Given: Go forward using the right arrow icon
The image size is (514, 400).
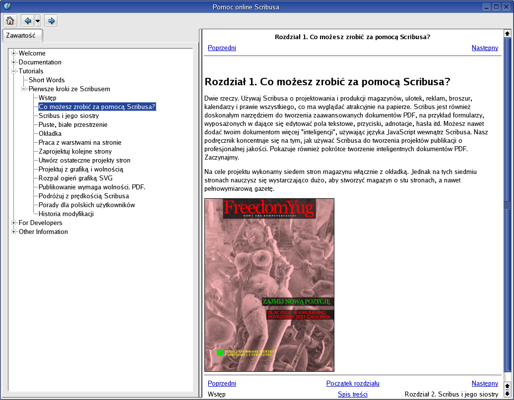Looking at the screenshot, I should click(51, 20).
